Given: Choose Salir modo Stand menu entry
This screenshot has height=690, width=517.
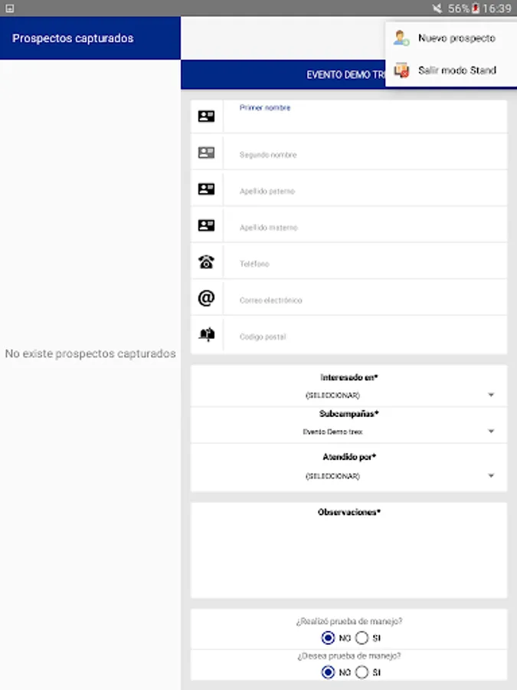Looking at the screenshot, I should point(456,70).
